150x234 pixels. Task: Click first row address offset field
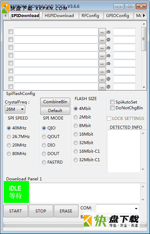tap(124, 32)
